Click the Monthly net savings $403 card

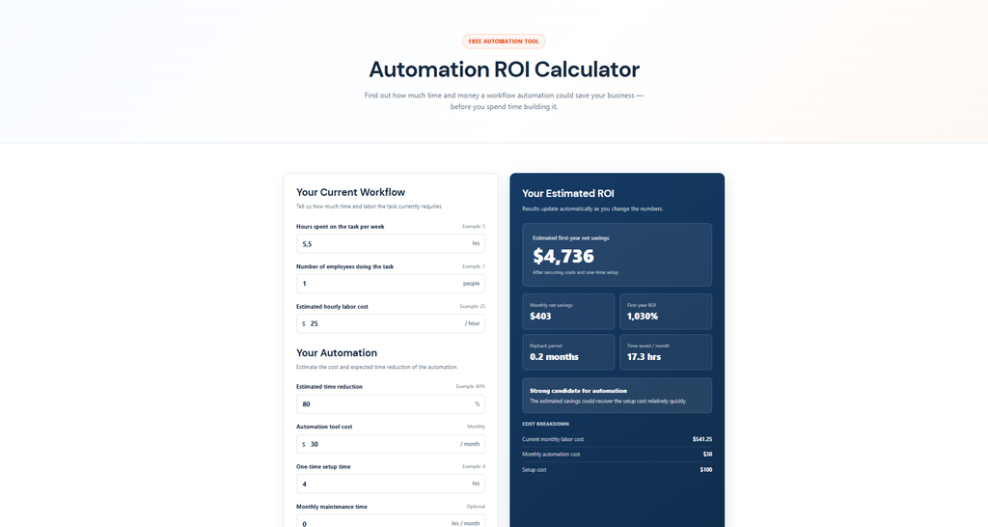568,312
